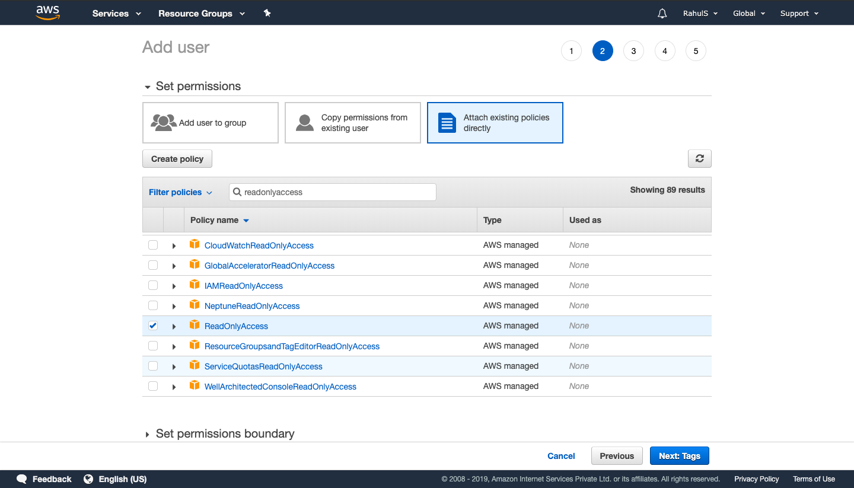Select step 4 in the progress indicator

click(664, 50)
